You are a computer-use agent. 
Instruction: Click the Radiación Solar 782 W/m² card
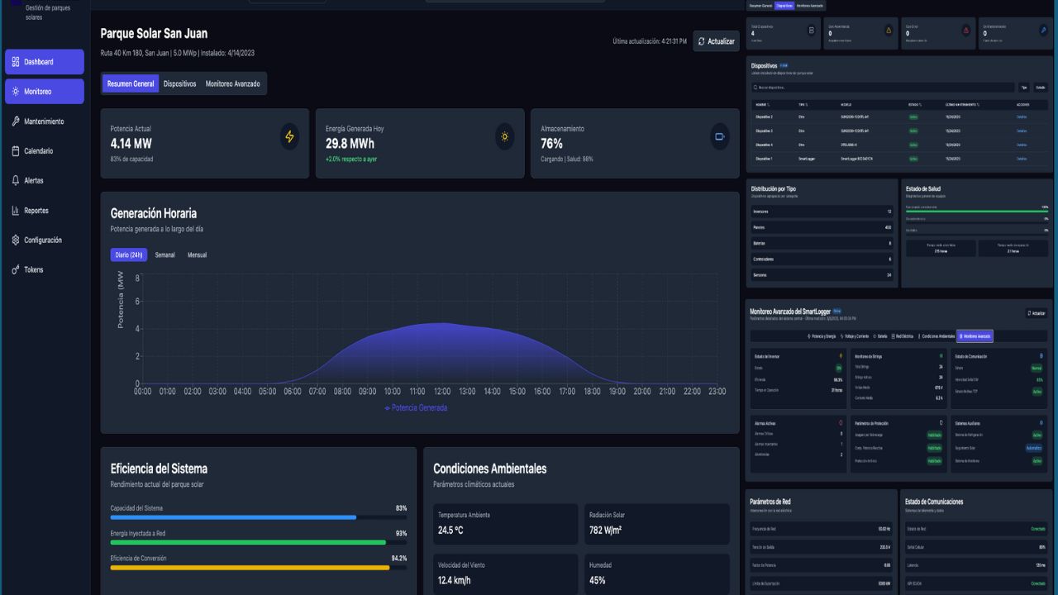[x=657, y=524]
